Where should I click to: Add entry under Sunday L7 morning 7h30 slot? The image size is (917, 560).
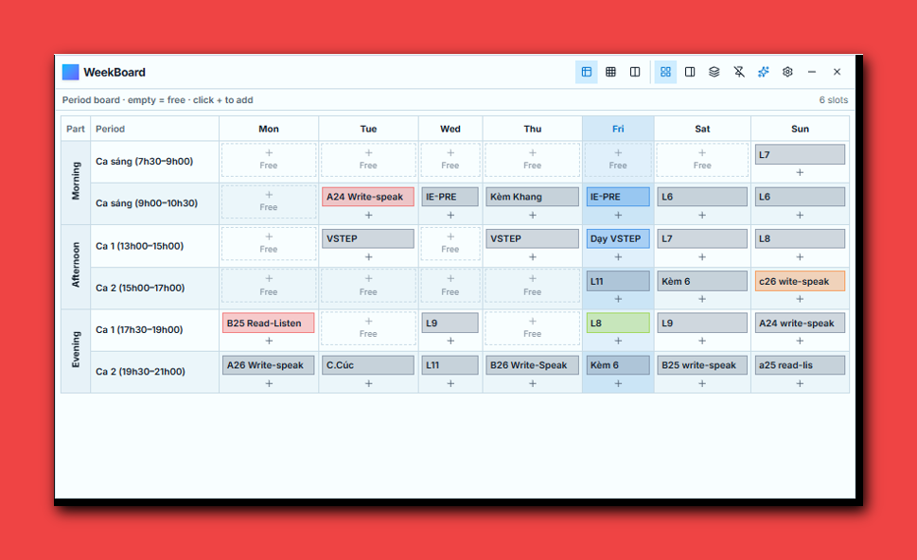coord(800,172)
